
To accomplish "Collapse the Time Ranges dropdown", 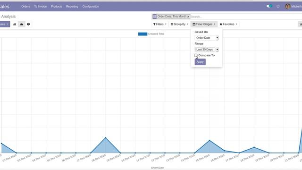I will click(x=204, y=24).
